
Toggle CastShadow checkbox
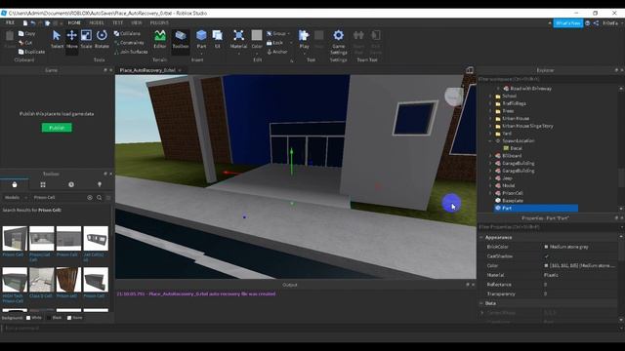tap(547, 256)
